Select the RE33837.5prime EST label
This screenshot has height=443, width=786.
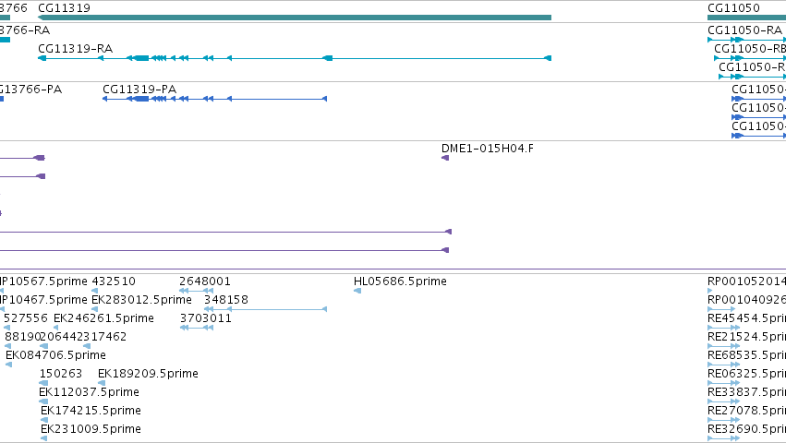(746, 392)
